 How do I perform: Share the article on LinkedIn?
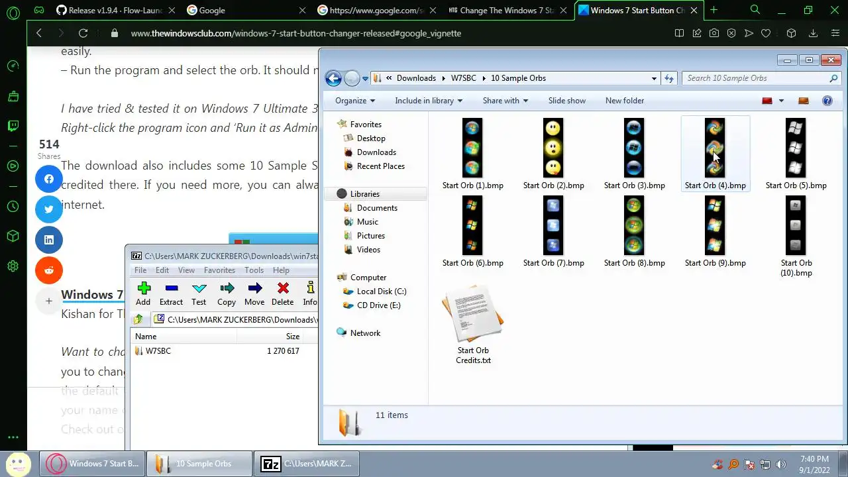tap(49, 240)
